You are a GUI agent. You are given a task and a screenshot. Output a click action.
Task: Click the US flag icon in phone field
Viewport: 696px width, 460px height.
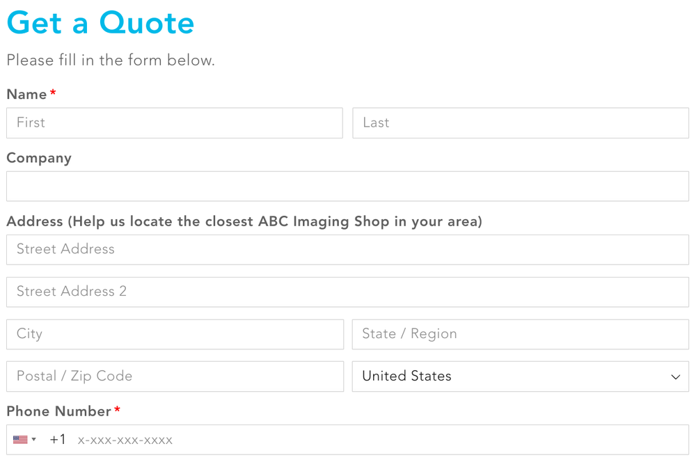point(20,440)
